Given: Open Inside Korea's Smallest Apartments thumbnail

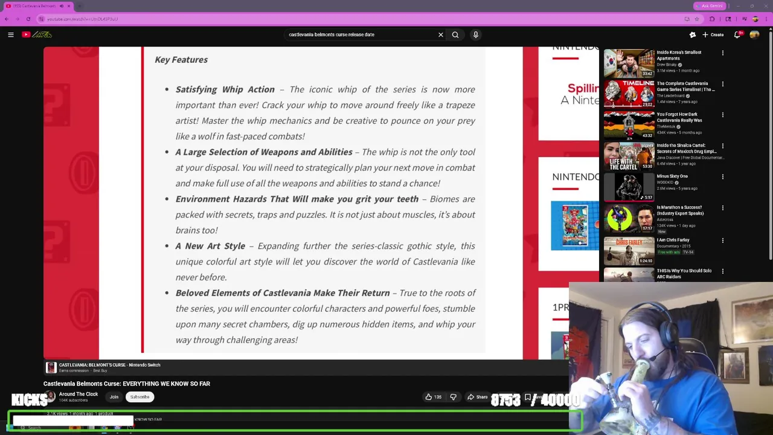Looking at the screenshot, I should click(629, 63).
